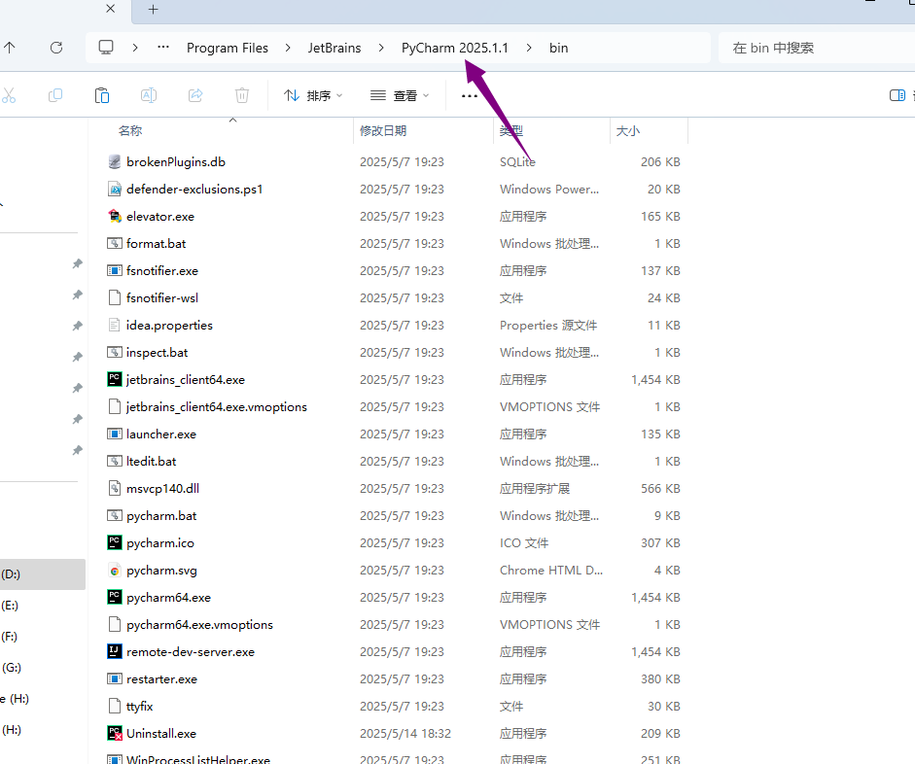Click the Paste clipboard icon
Image resolution: width=915 pixels, height=764 pixels.
point(102,95)
